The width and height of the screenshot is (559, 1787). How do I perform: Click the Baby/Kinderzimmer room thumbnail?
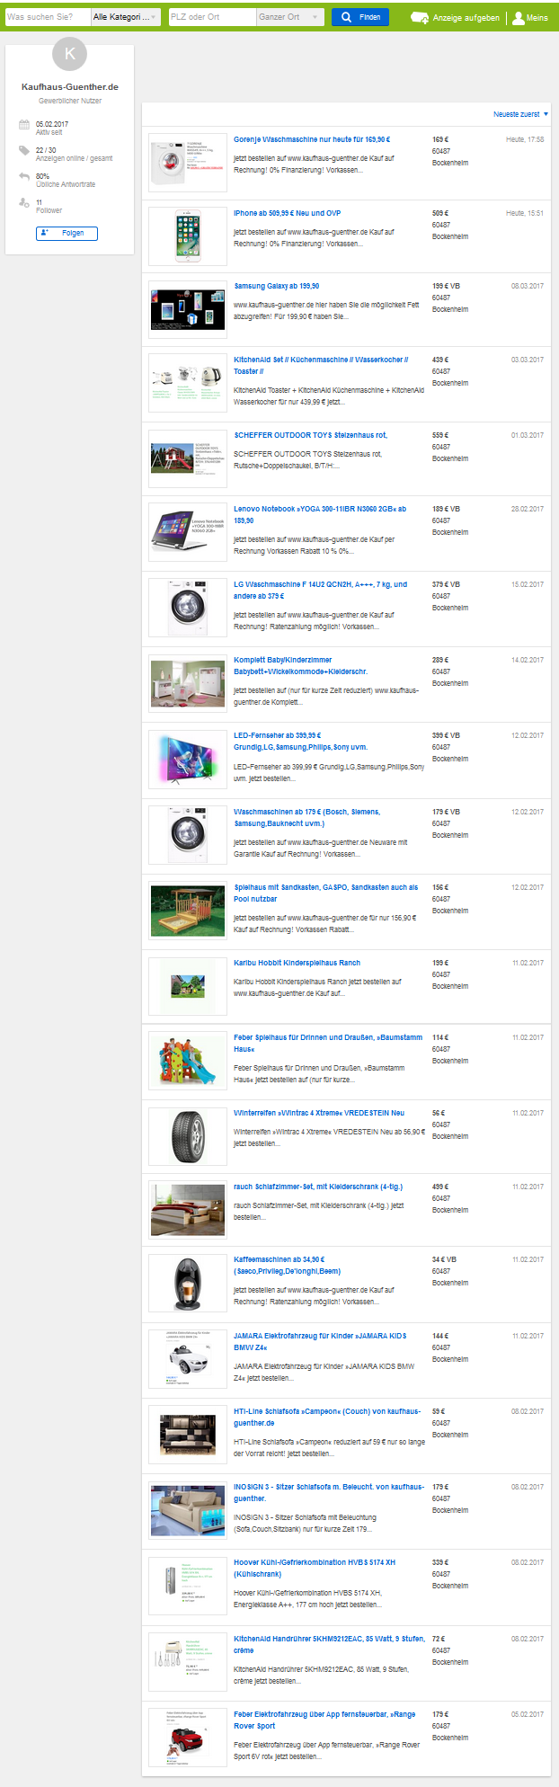(188, 683)
